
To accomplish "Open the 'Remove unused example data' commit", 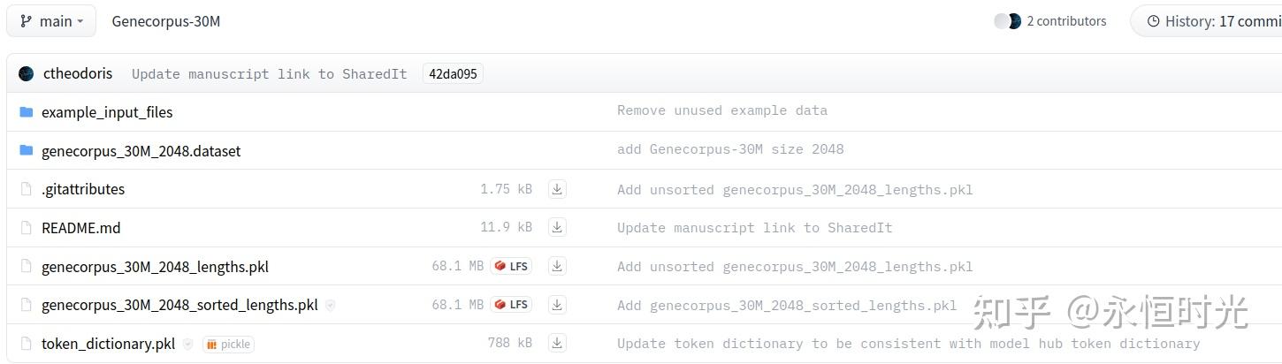I will tap(721, 111).
